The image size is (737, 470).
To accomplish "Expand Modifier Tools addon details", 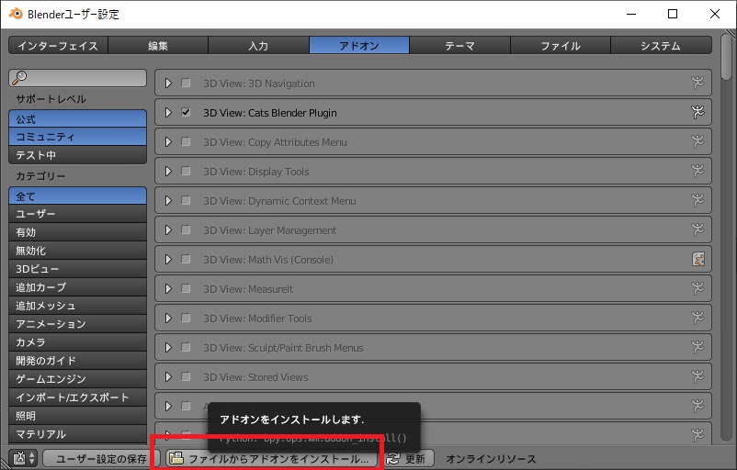I will click(x=168, y=318).
